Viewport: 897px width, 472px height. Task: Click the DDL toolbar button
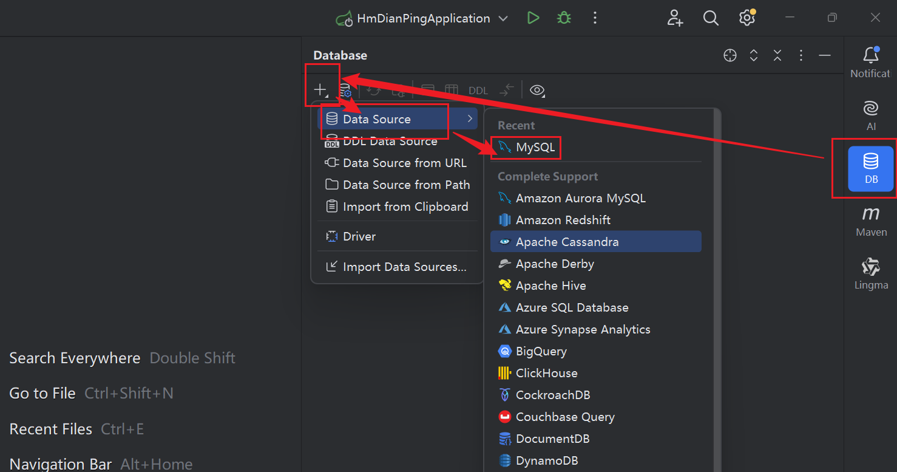coord(478,91)
